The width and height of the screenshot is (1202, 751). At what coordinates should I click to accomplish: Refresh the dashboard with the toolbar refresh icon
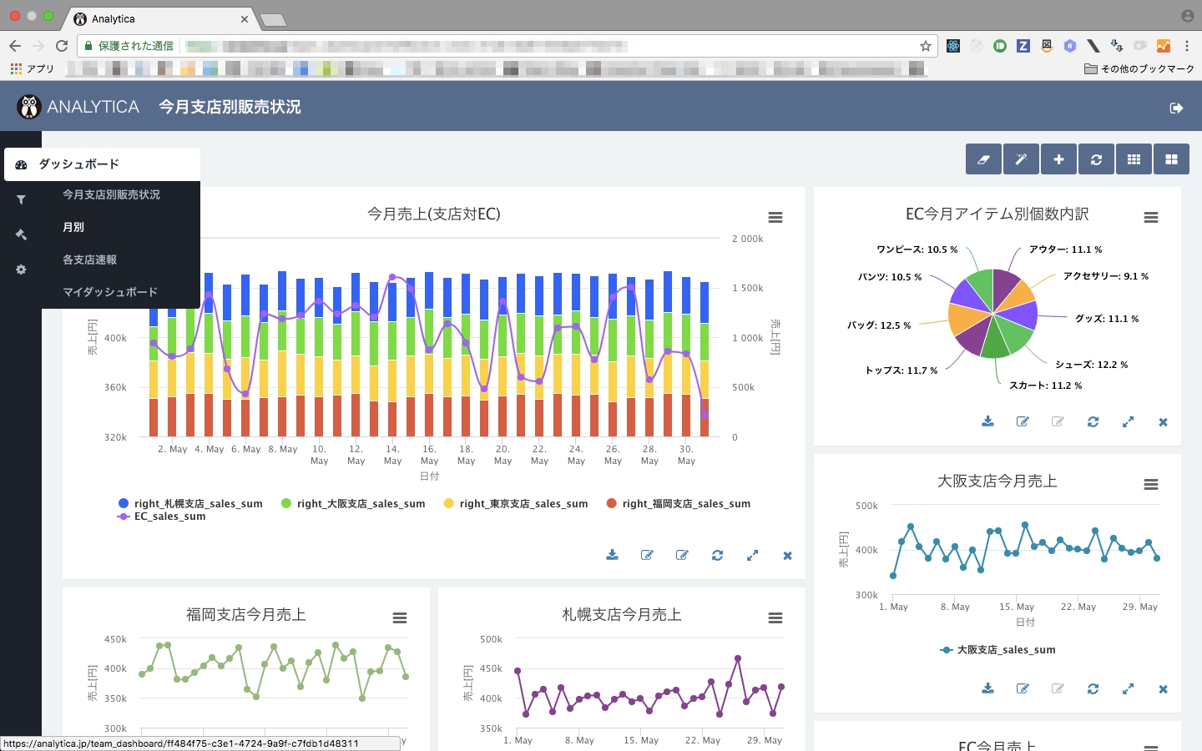[1096, 159]
